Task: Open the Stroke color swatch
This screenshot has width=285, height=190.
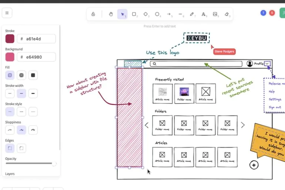Action: pos(10,39)
